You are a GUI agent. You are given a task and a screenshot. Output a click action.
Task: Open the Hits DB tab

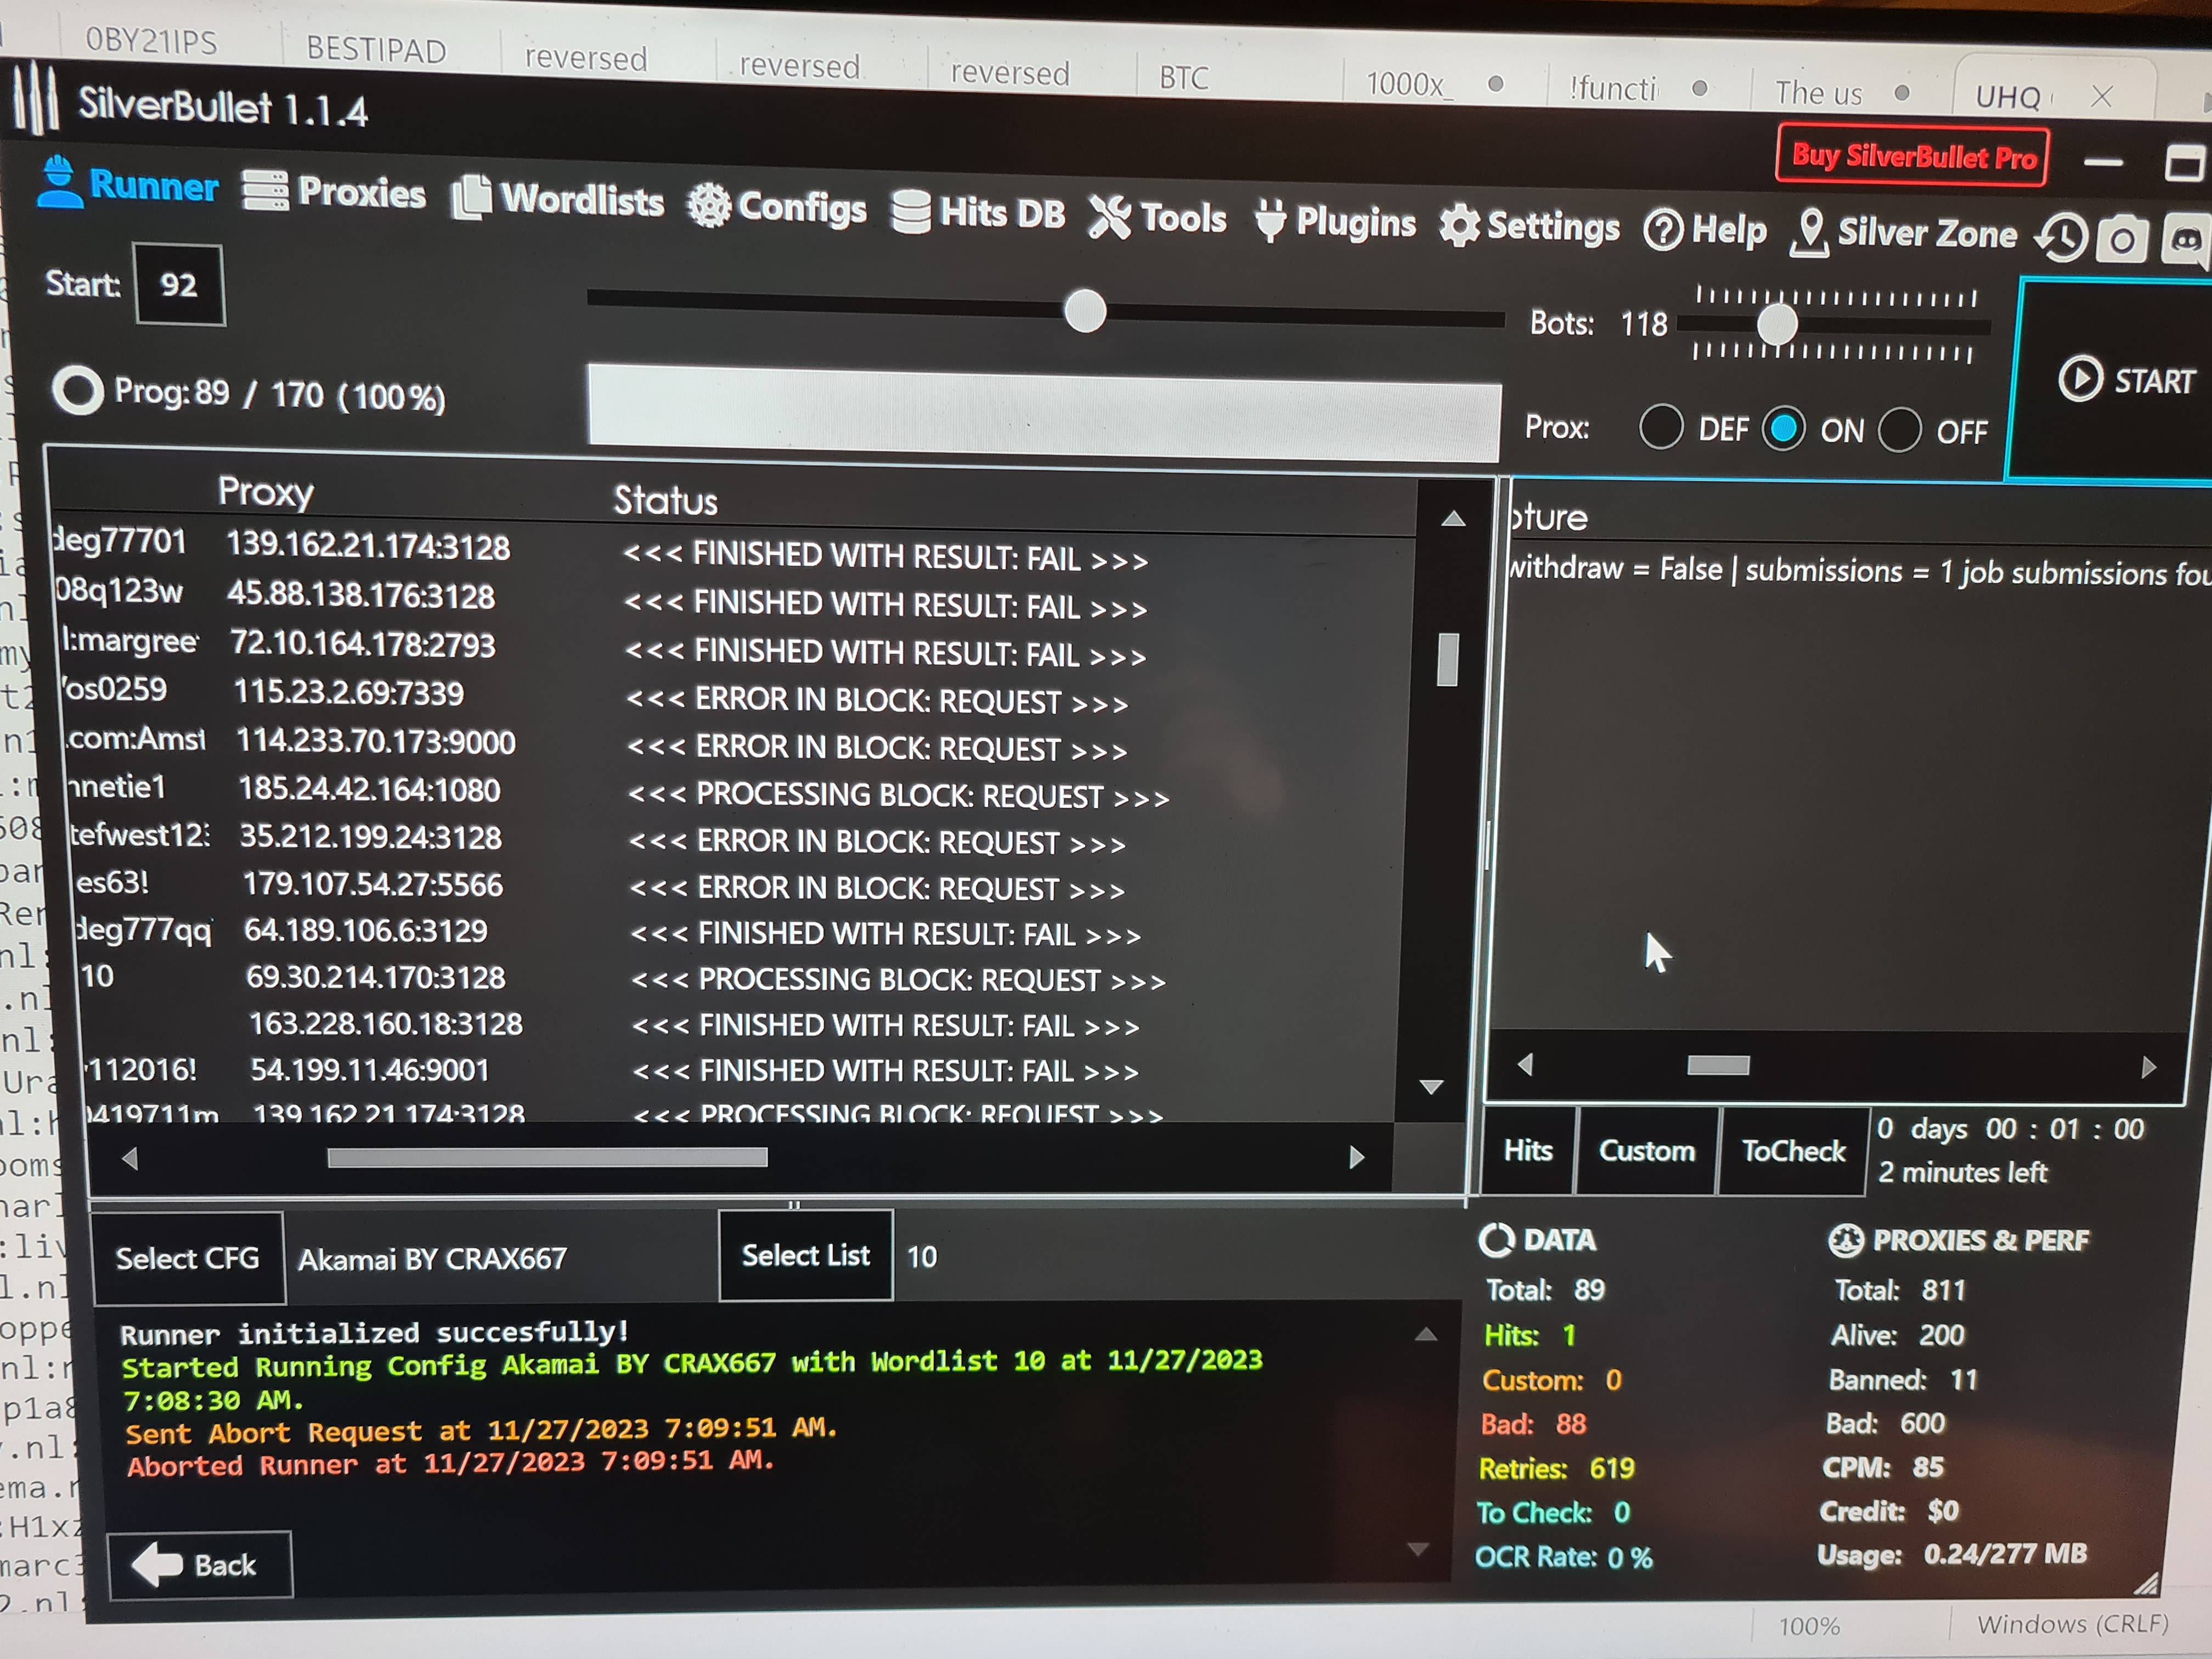pos(977,212)
